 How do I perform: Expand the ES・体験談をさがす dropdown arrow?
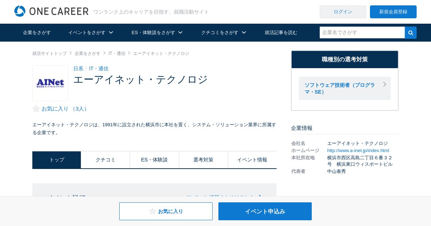tap(180, 32)
